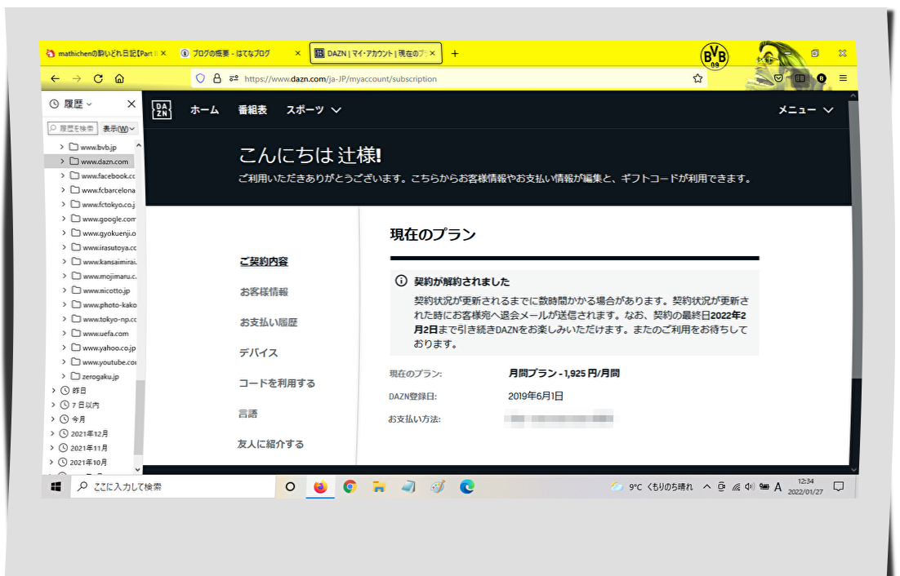Viewport: 900px width, 576px height.
Task: Select ご契約内容 in account menu
Action: pos(264,261)
